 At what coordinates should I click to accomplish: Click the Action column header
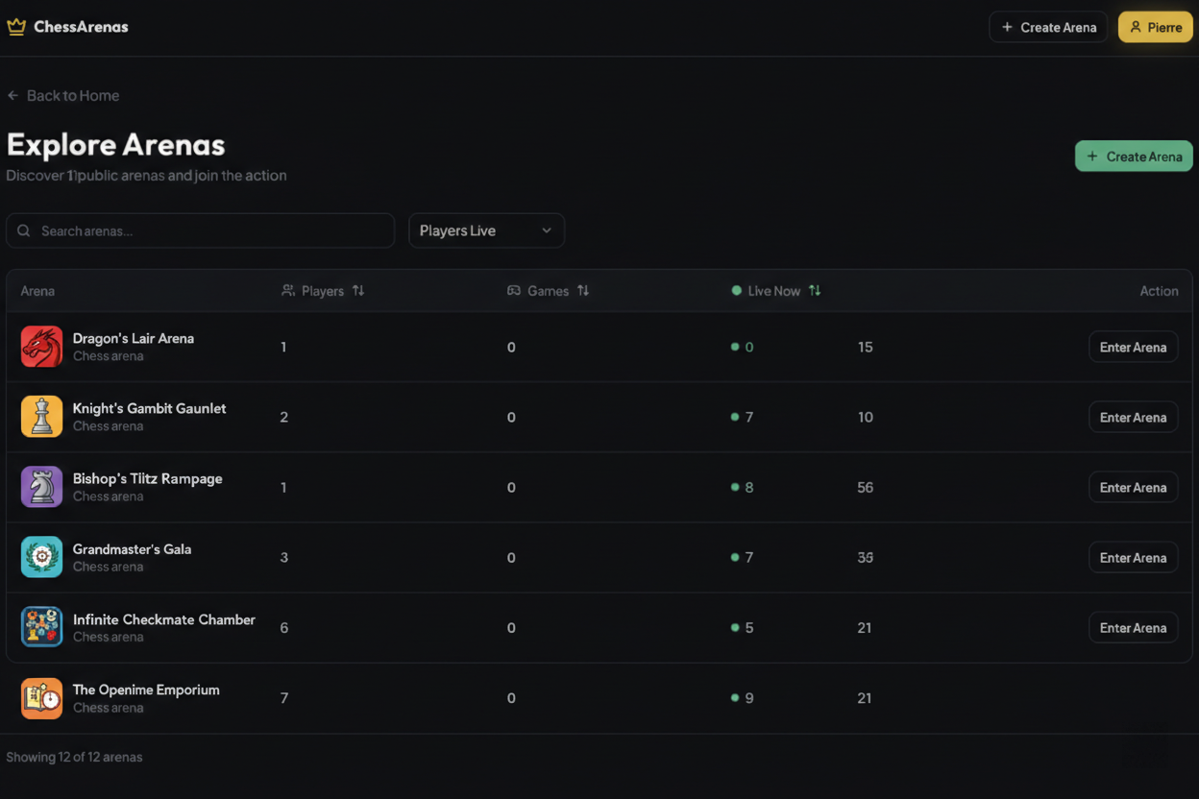pos(1159,291)
